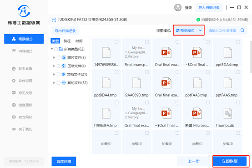Click the 联系客服 customer service icon

(14, 69)
